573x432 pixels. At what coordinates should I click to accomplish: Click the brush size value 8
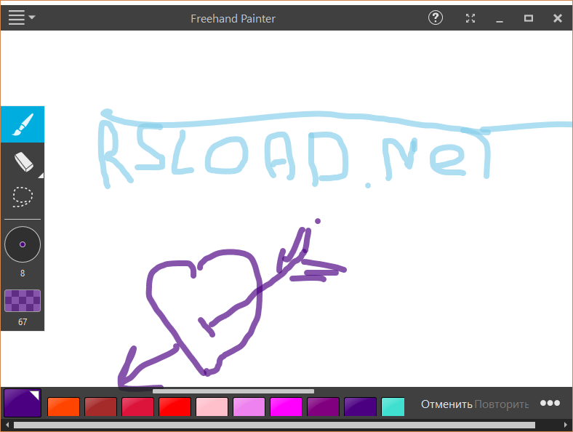click(x=23, y=273)
